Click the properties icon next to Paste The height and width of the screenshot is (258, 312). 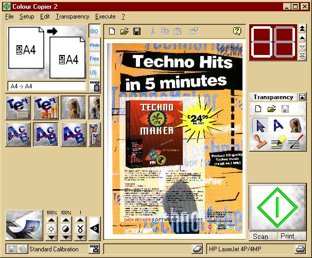[194, 31]
